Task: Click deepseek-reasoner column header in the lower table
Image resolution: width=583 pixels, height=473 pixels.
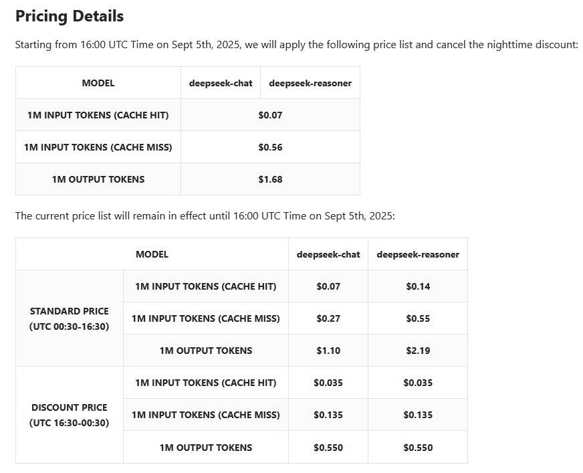Action: pyautogui.click(x=418, y=254)
